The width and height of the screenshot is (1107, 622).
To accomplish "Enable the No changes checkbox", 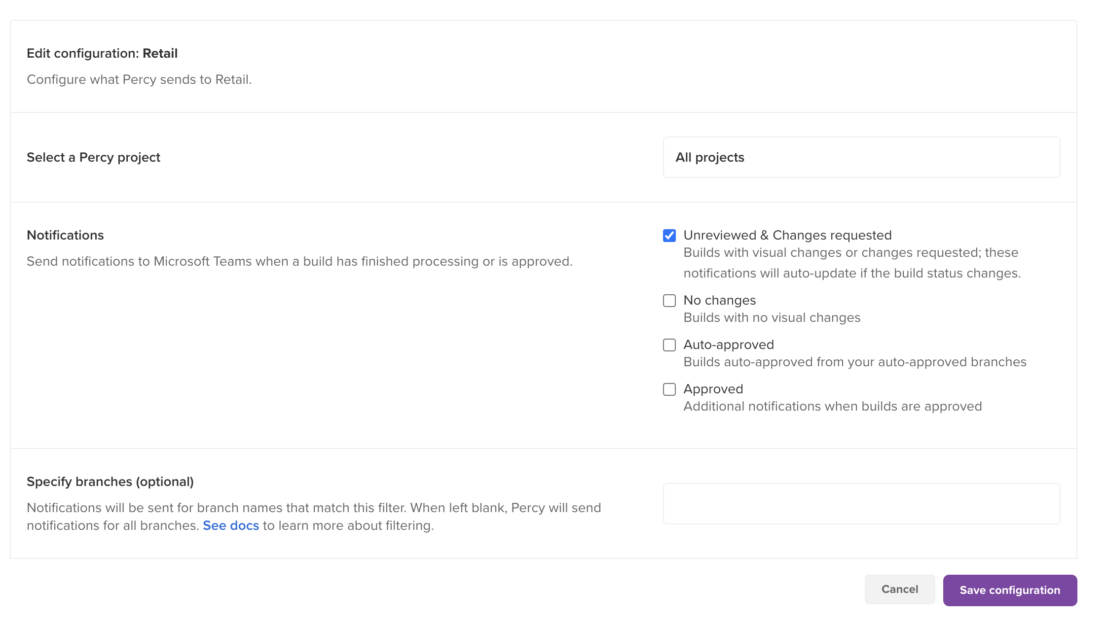I will [669, 301].
